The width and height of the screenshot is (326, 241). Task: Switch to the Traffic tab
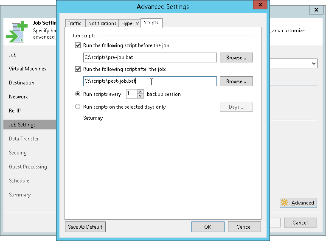click(74, 23)
